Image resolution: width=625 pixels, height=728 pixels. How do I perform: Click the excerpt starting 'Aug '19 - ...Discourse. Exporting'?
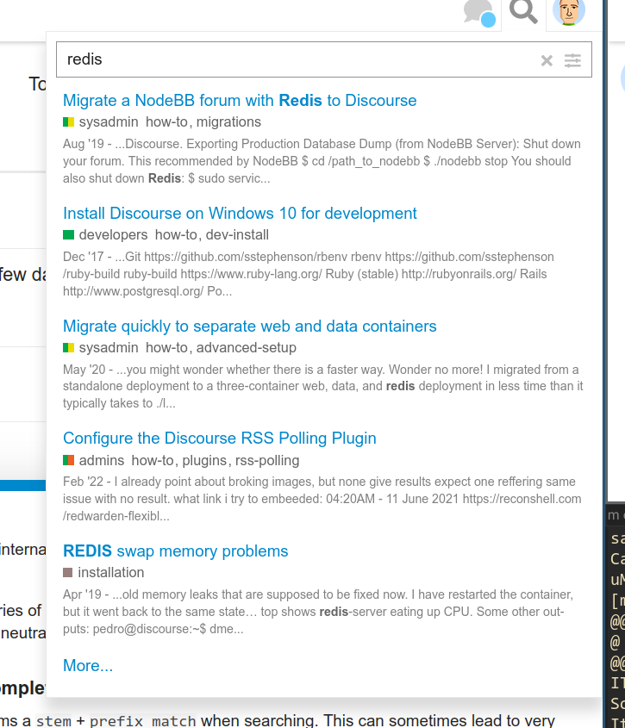click(322, 161)
